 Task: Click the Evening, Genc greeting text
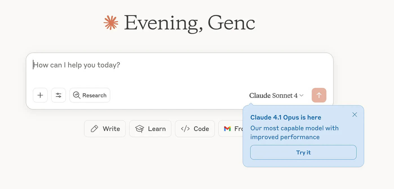point(189,23)
